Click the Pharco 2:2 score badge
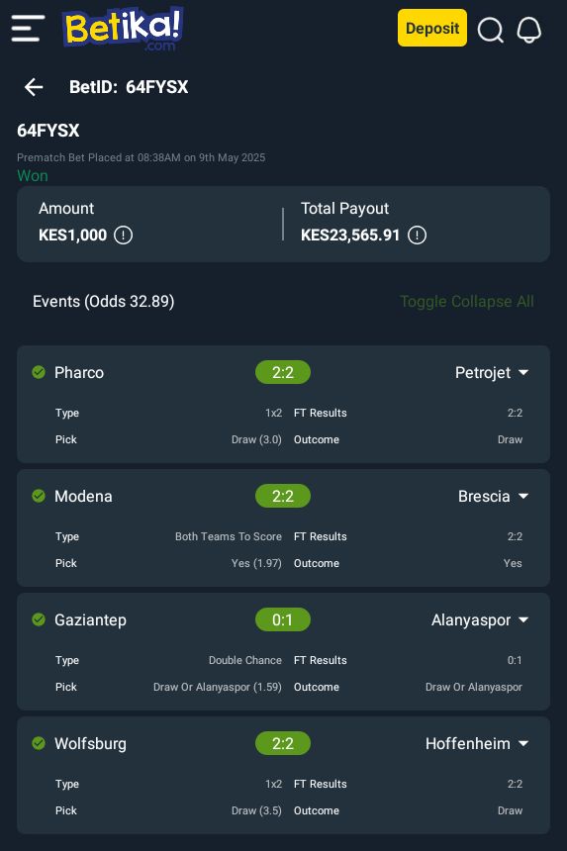The height and width of the screenshot is (851, 567). coord(283,372)
